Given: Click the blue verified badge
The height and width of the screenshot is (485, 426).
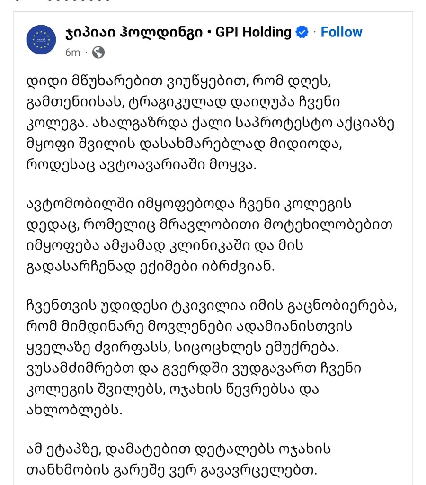Looking at the screenshot, I should coord(302,32).
